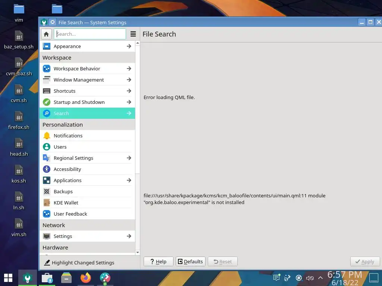
Task: Open KDE Wallet icon
Action: (47, 203)
